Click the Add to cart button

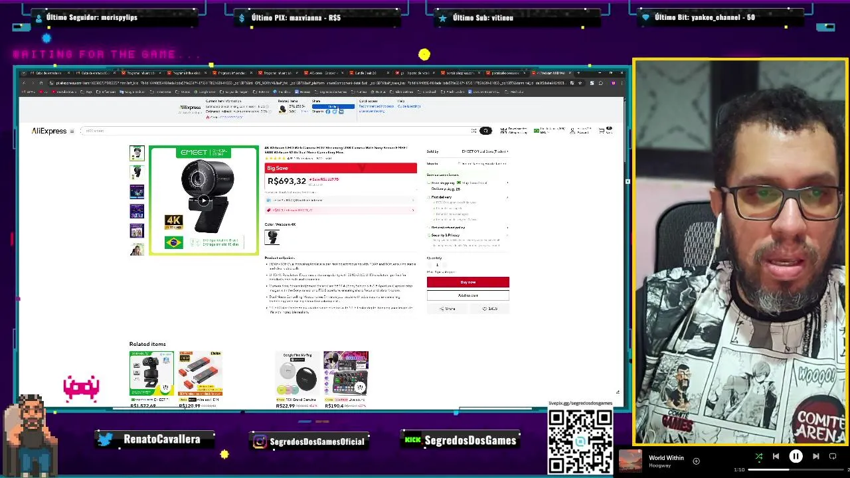click(x=468, y=295)
